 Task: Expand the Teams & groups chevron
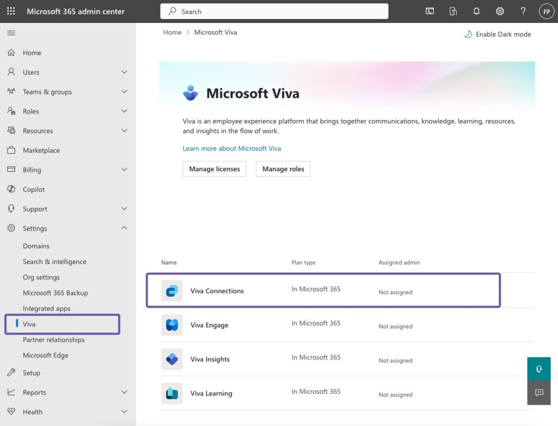click(x=124, y=92)
